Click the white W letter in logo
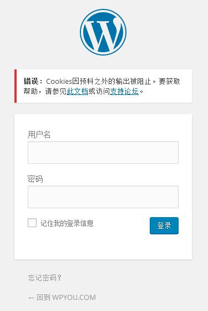208x311 pixels. point(103,35)
